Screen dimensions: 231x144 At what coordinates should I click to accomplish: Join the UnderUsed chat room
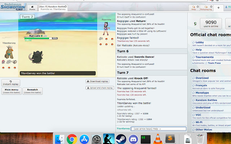click(x=211, y=109)
